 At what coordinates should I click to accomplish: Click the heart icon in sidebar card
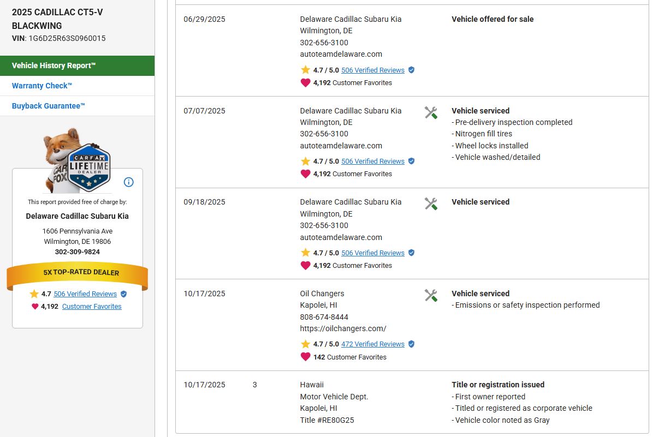click(x=35, y=307)
